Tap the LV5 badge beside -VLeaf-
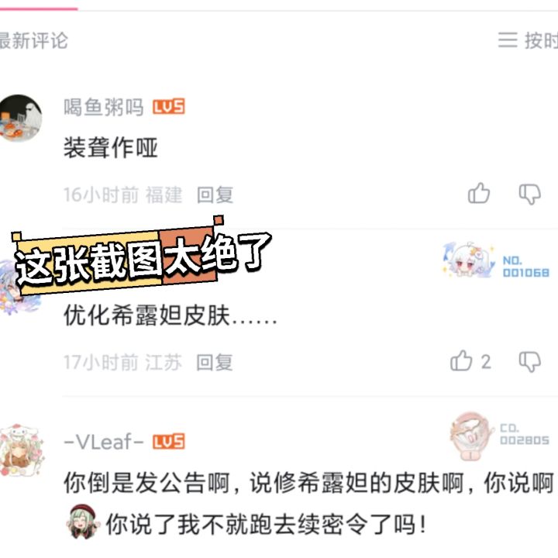The image size is (558, 558). tap(169, 442)
